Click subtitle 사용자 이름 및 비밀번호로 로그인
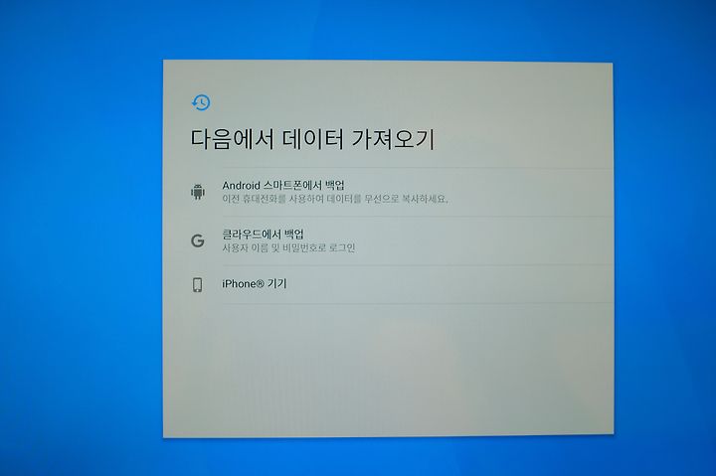 click(x=288, y=247)
